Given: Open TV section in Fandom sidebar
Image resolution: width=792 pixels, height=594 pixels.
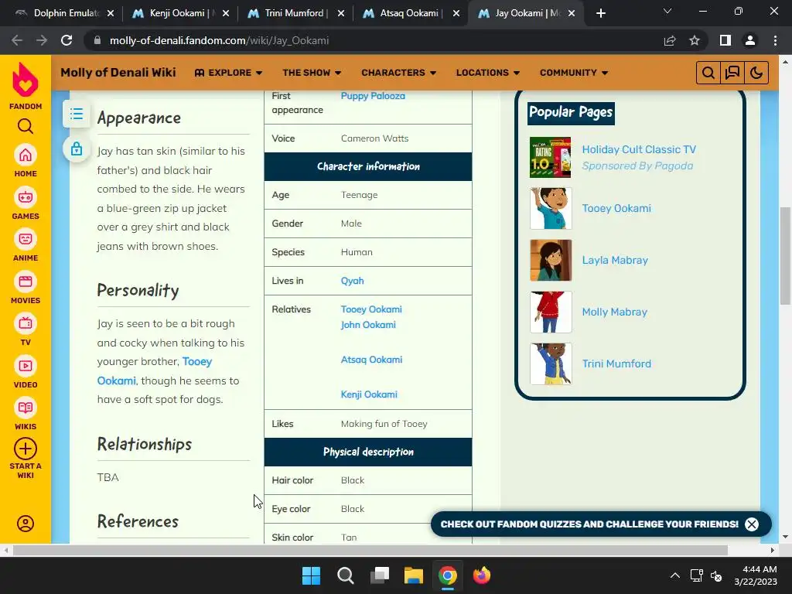Looking at the screenshot, I should pyautogui.click(x=26, y=329).
